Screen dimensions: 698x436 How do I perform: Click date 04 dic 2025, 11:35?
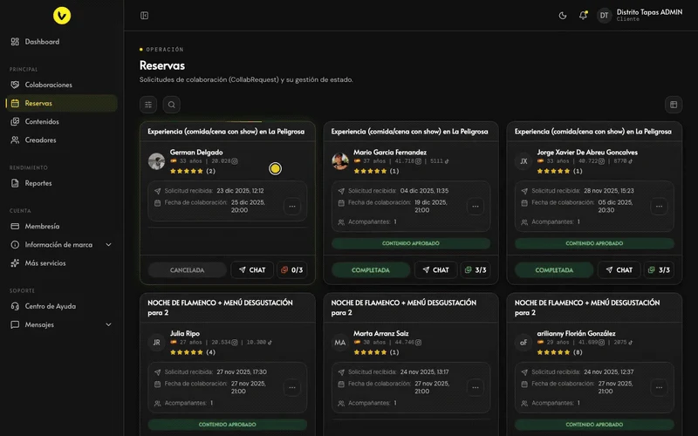point(424,191)
